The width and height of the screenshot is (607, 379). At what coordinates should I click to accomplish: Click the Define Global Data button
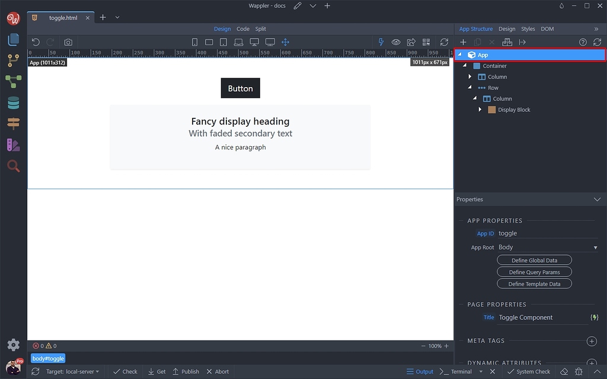pos(534,259)
